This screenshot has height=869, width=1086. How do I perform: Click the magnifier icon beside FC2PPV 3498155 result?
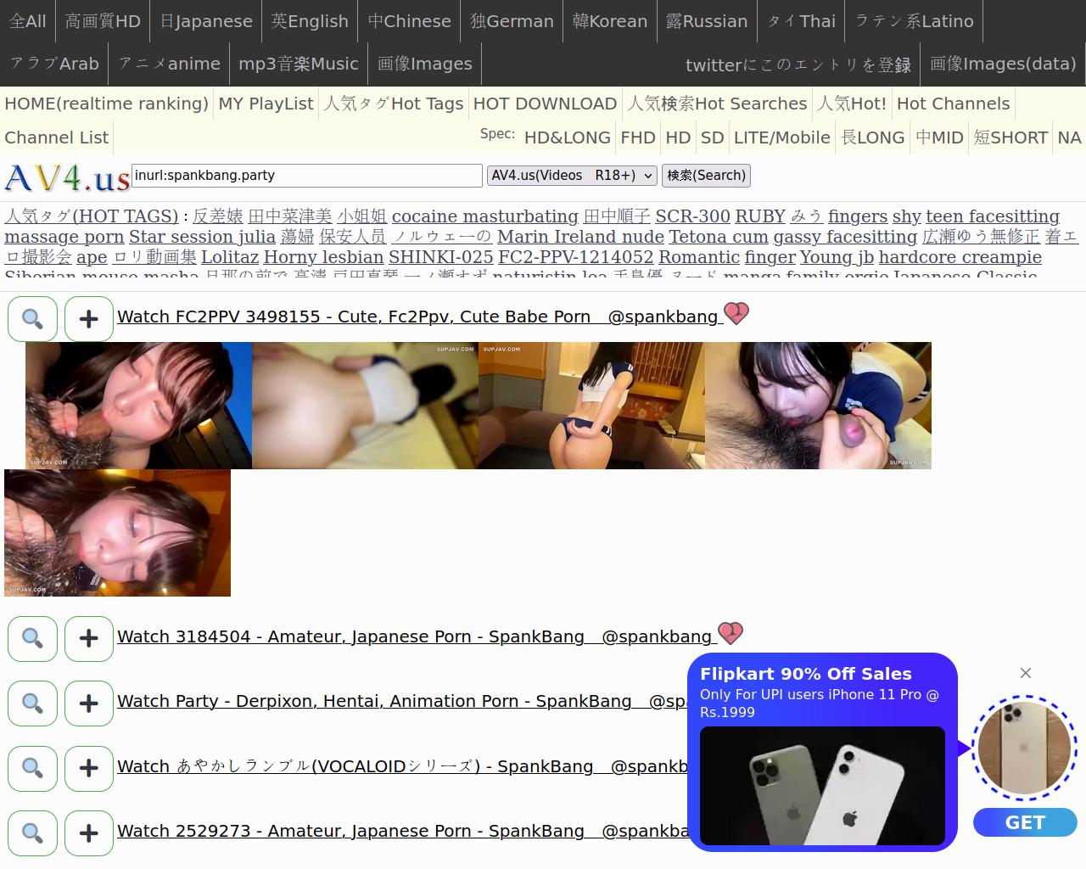point(32,319)
